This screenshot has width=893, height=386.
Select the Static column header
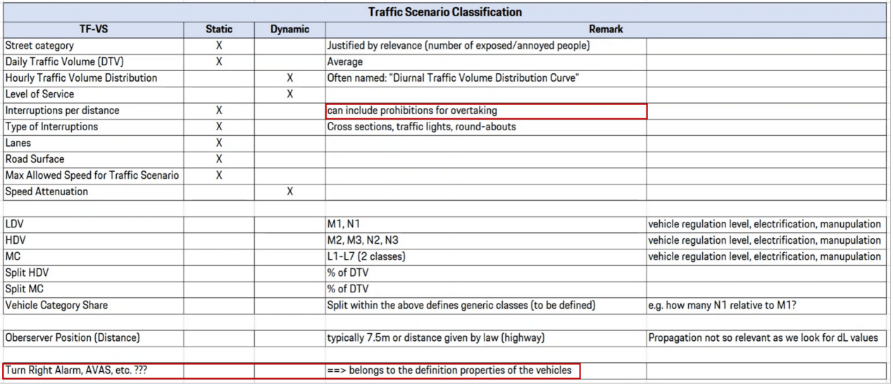coord(219,30)
